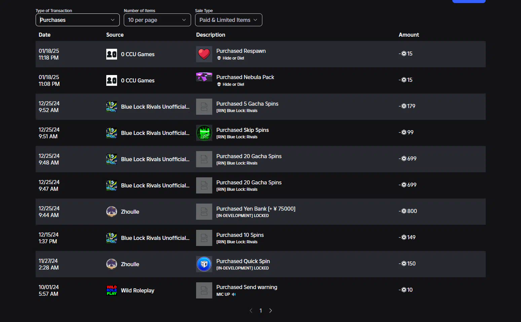Click Blue Lock Rivals Unofficial source for Skip Spins
This screenshot has height=322, width=521.
155,133
